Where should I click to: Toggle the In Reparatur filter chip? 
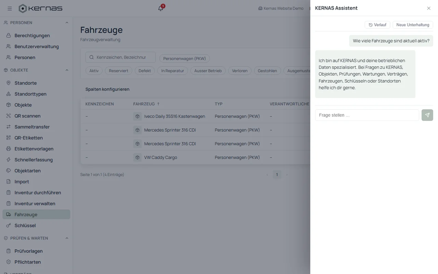point(172,71)
